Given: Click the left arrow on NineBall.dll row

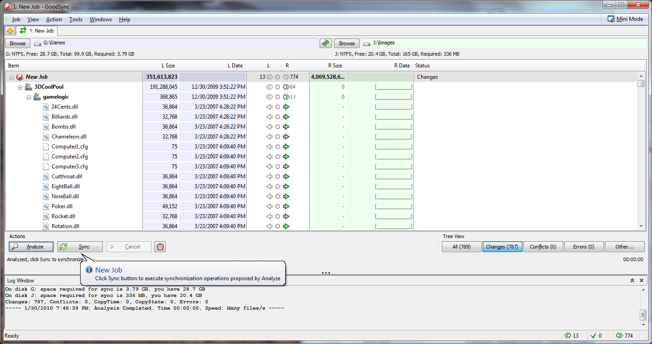Looking at the screenshot, I should (269, 196).
